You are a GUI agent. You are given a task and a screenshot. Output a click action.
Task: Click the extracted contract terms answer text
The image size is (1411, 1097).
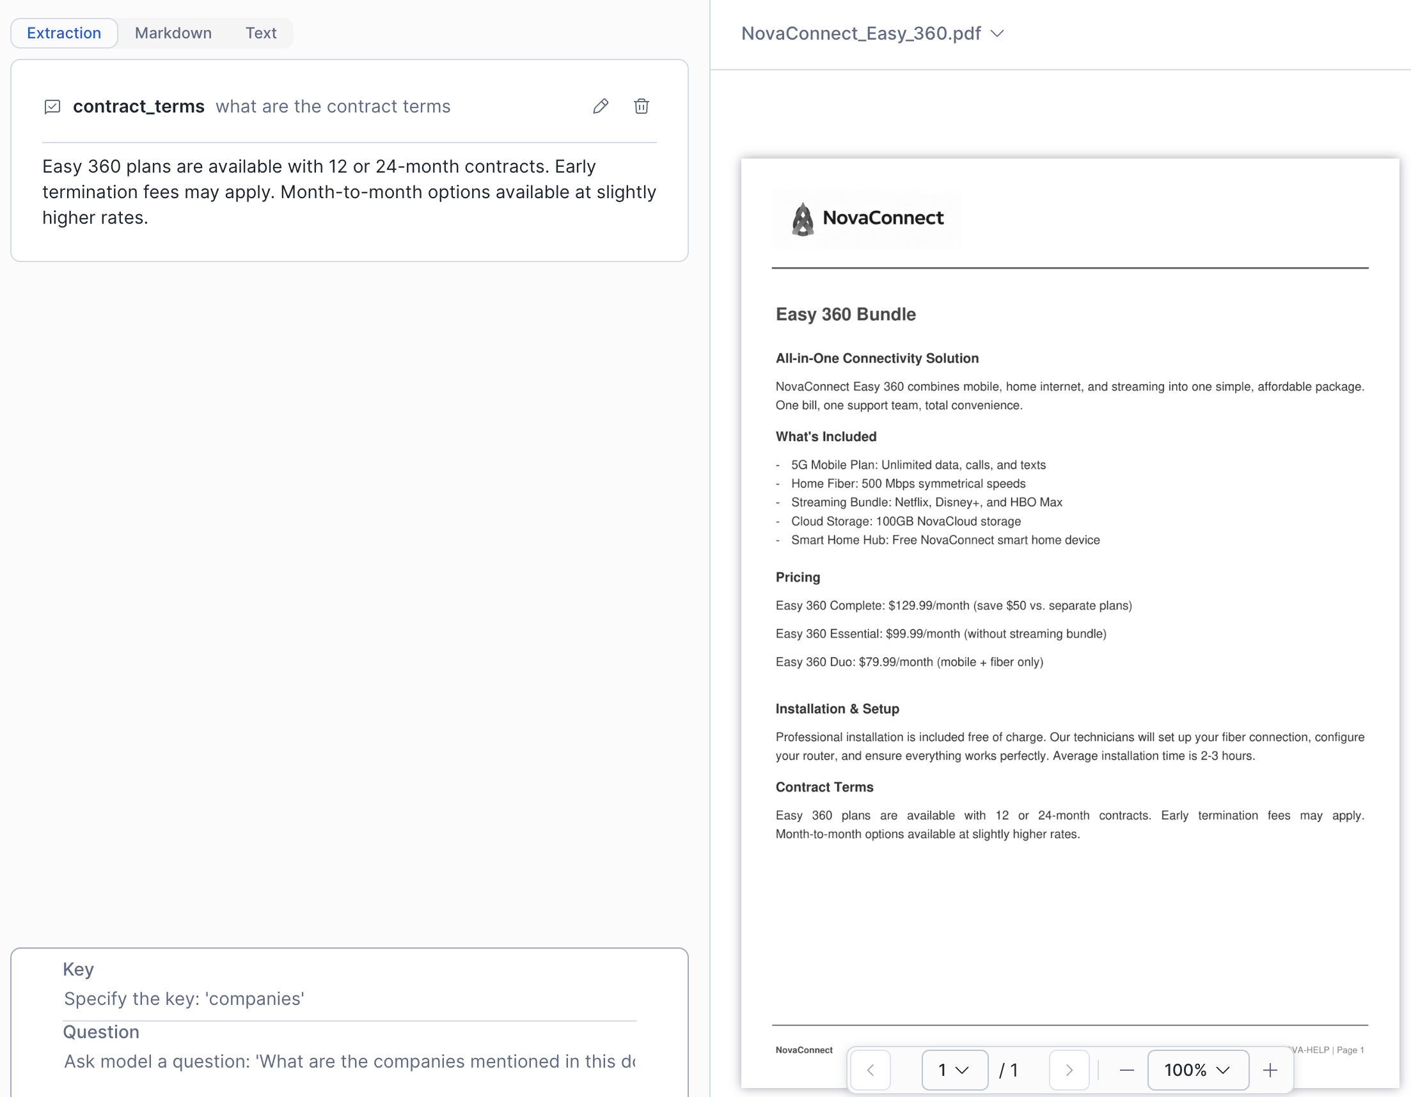(349, 192)
